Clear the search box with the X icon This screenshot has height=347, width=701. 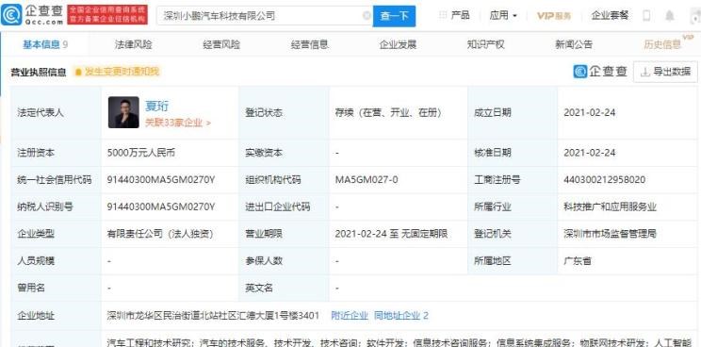pyautogui.click(x=367, y=16)
